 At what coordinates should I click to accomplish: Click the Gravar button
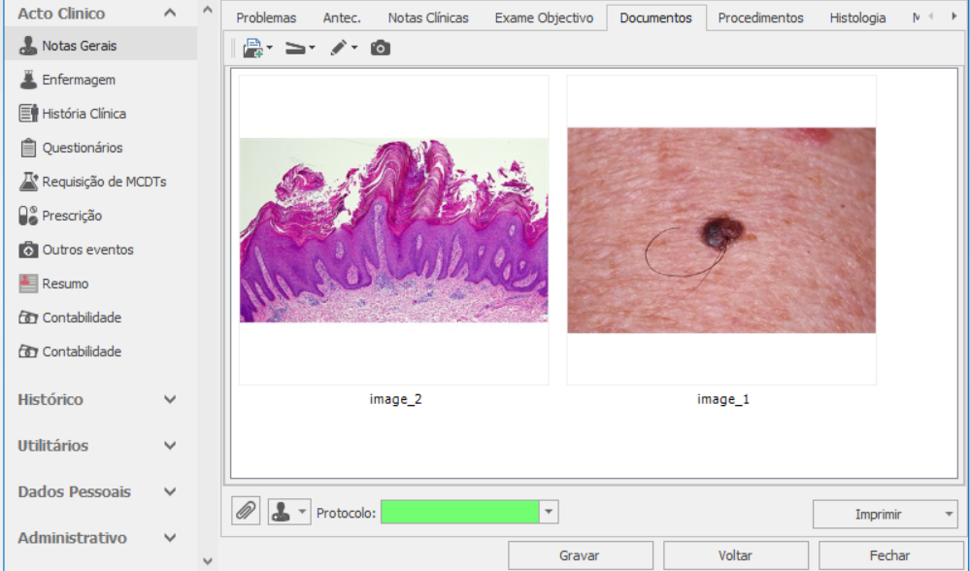pyautogui.click(x=579, y=555)
